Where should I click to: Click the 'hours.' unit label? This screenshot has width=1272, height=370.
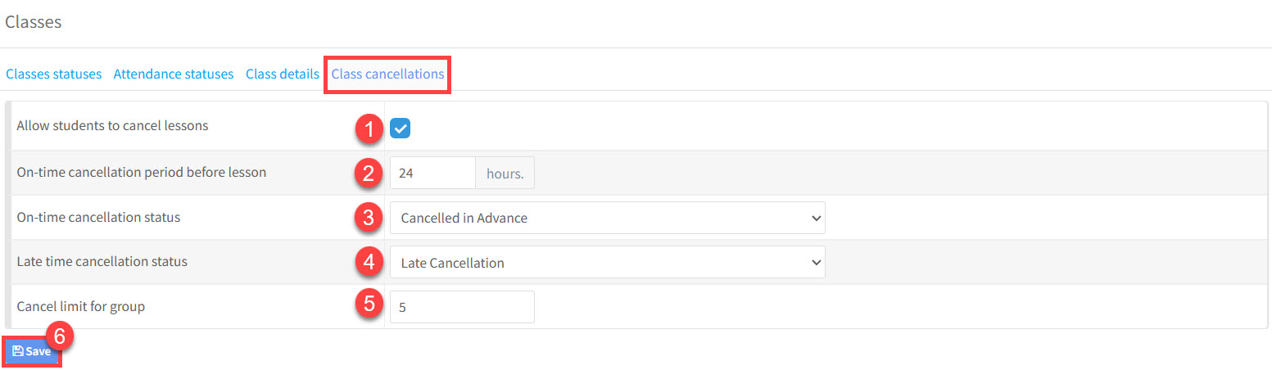[505, 173]
